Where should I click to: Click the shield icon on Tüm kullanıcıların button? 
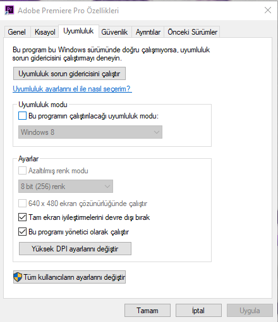coord(18,277)
